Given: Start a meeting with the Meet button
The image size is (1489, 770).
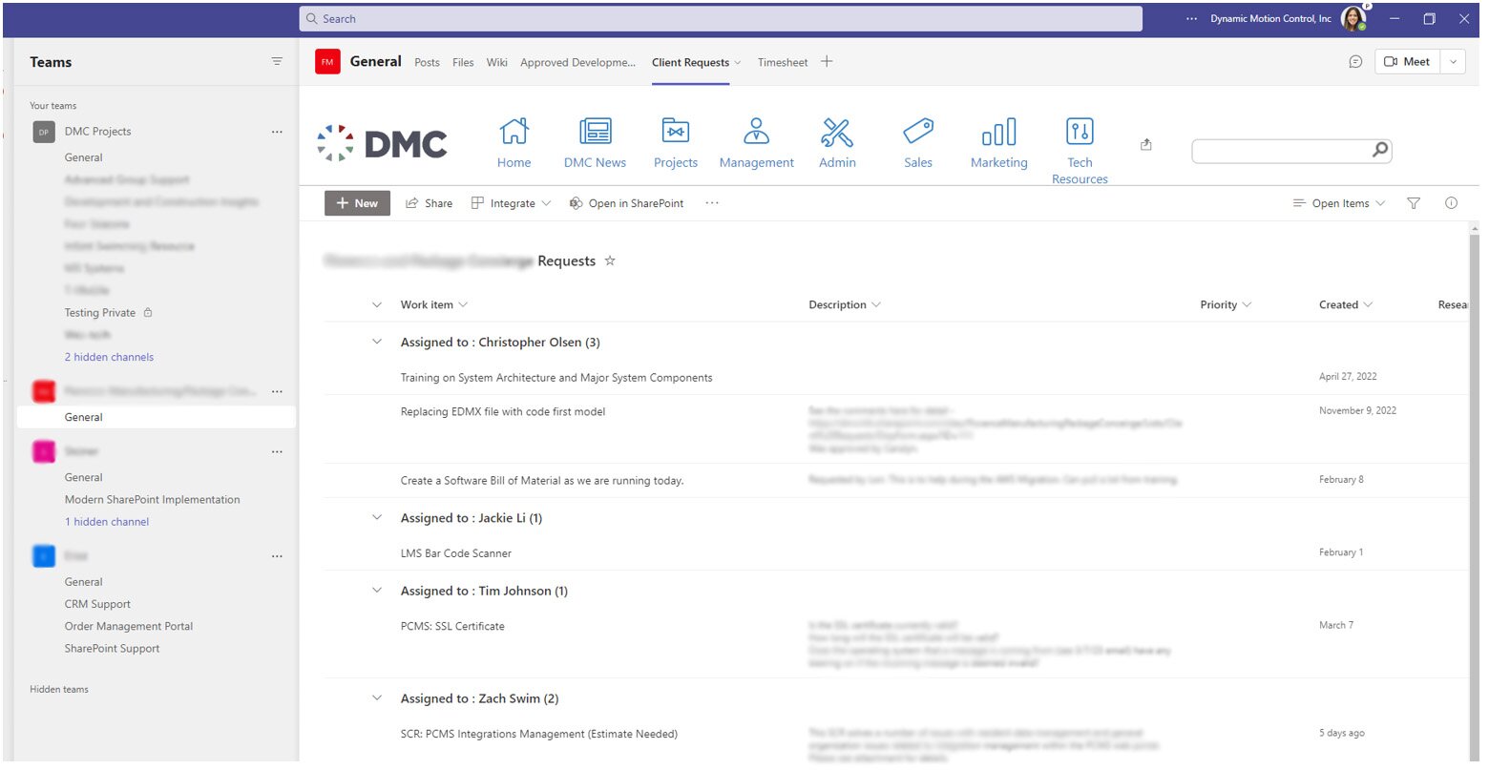Looking at the screenshot, I should (1408, 62).
